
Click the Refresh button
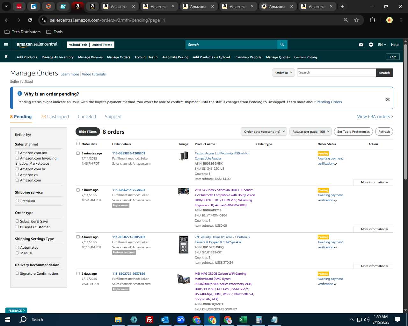[384, 131]
